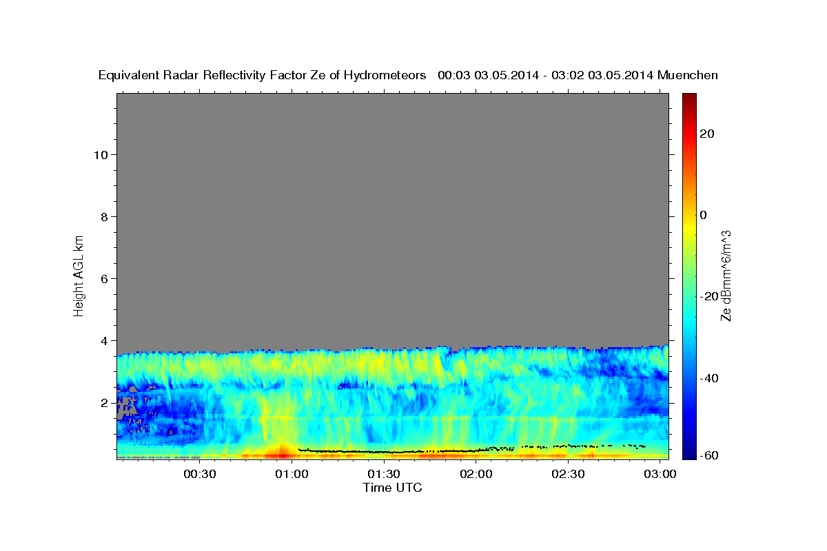Click the colorbar tick label 0

click(x=703, y=215)
